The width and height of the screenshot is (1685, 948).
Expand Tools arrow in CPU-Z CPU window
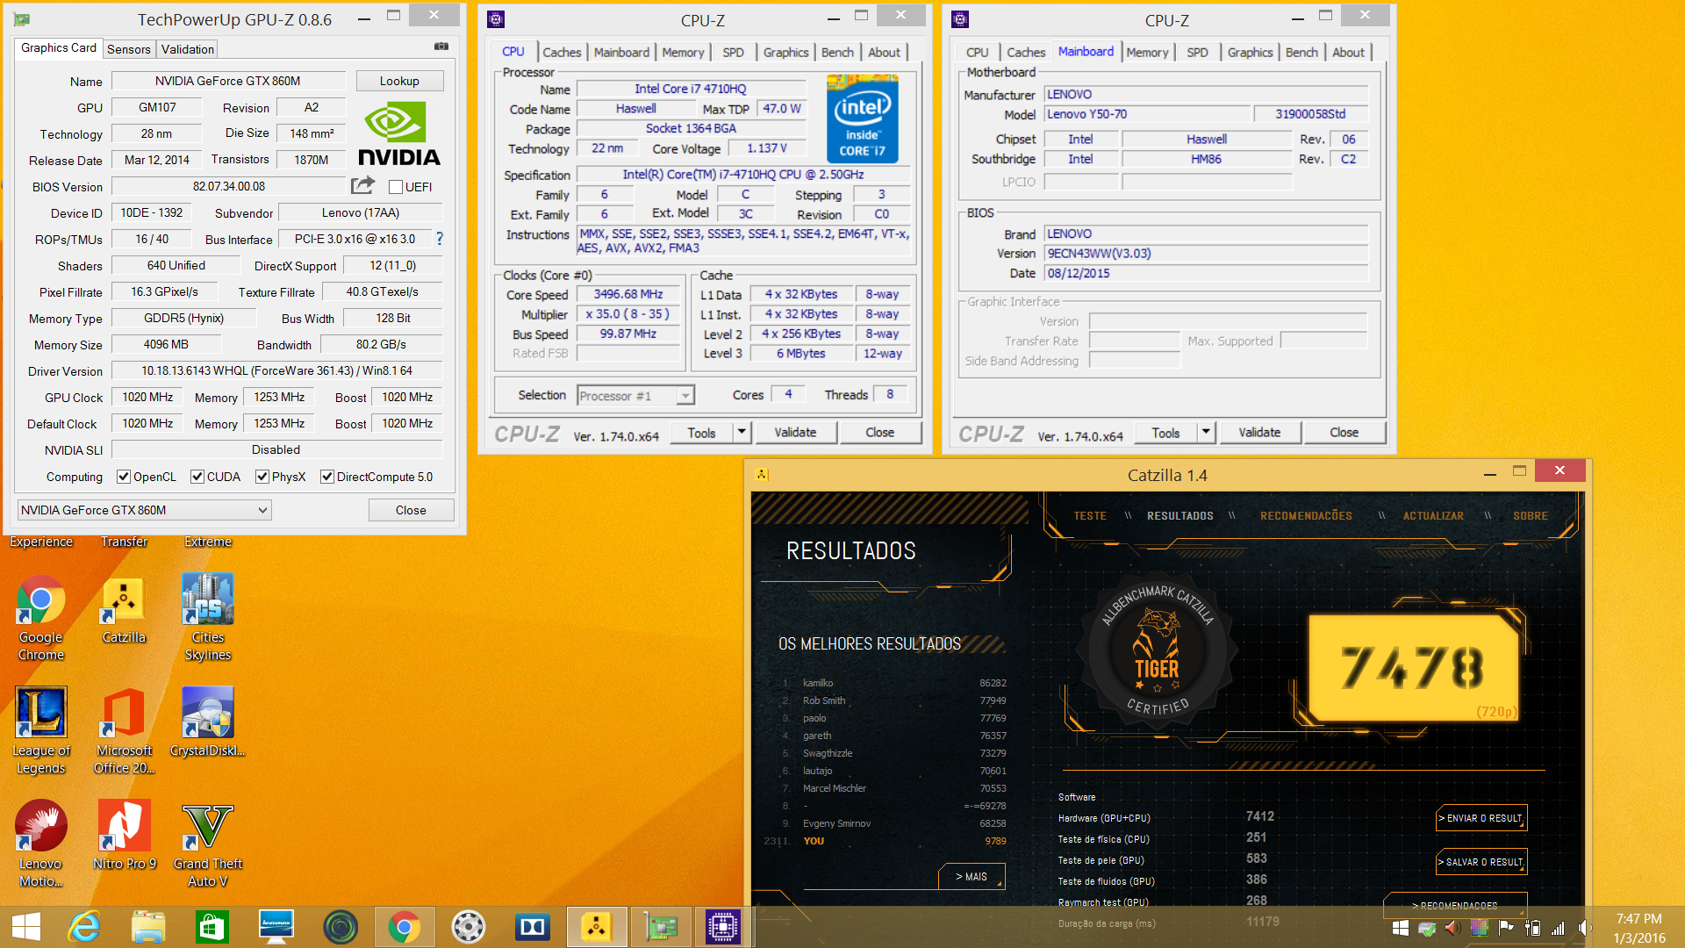tap(742, 432)
